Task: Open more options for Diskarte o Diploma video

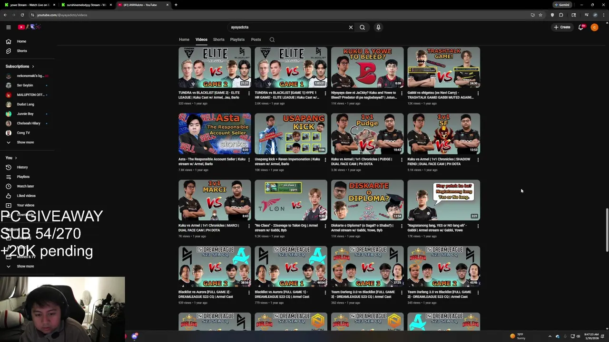Action: pyautogui.click(x=402, y=226)
